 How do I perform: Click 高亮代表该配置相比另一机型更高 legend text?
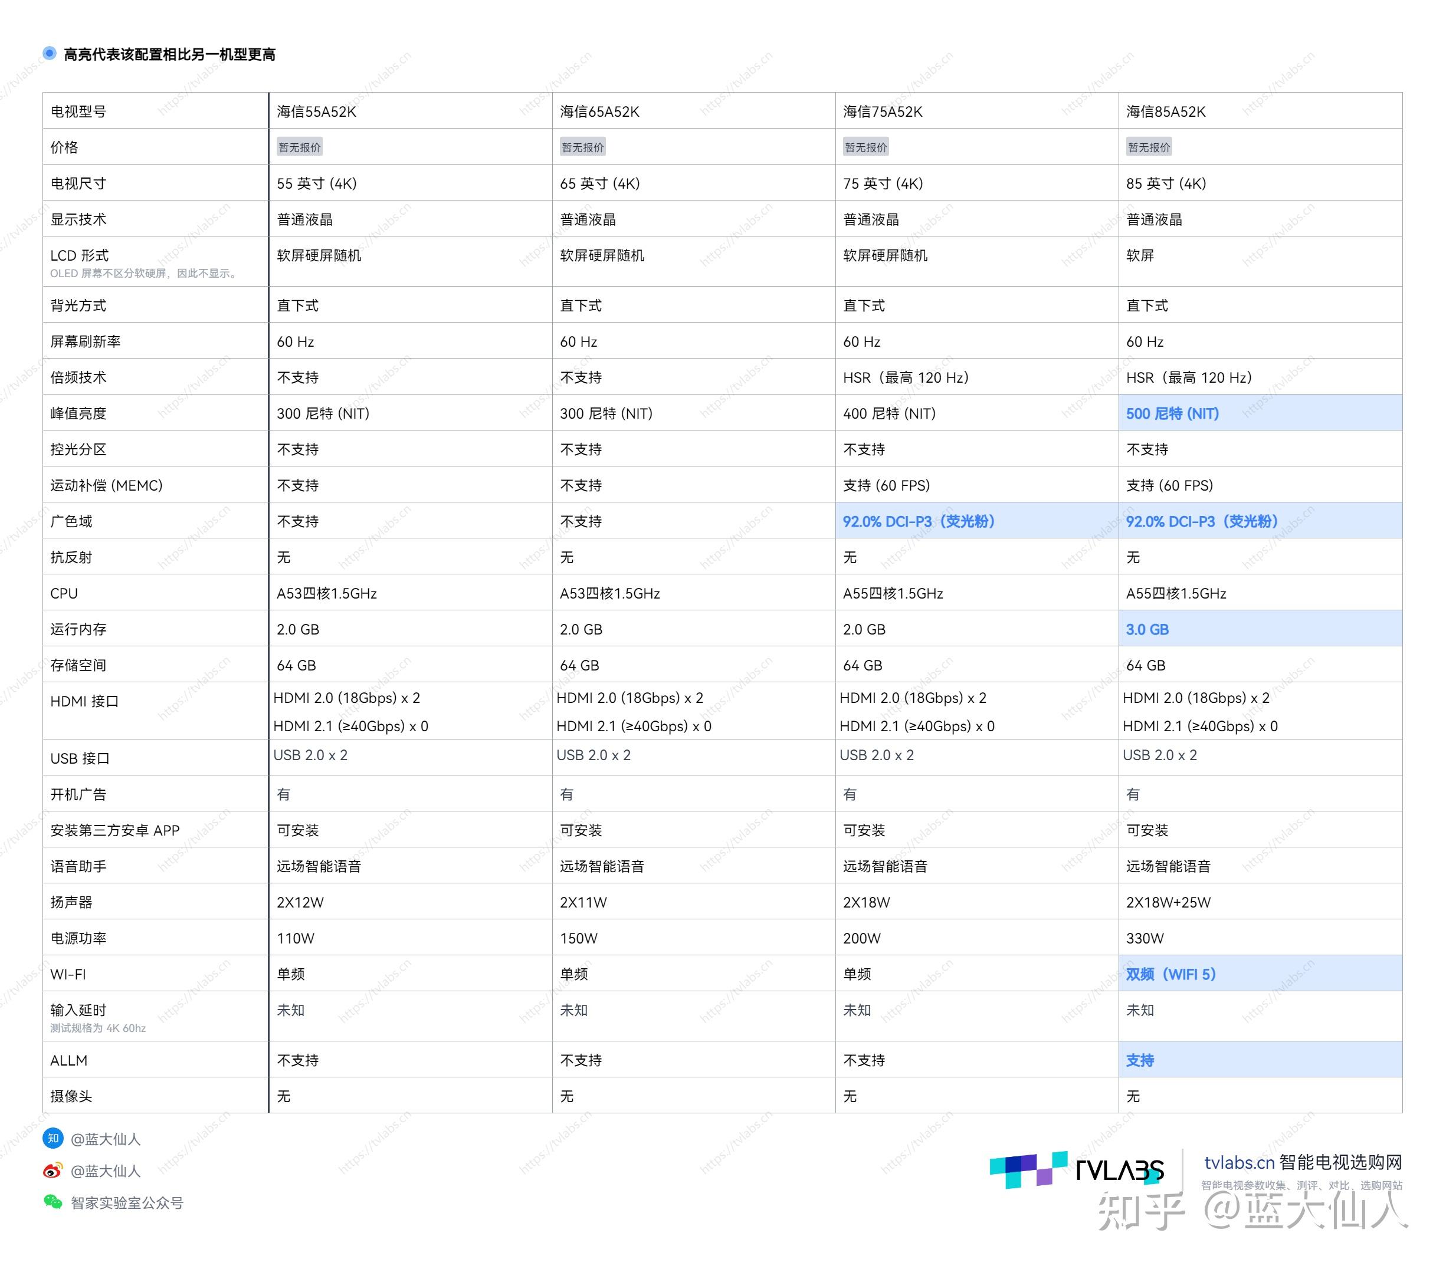point(170,54)
